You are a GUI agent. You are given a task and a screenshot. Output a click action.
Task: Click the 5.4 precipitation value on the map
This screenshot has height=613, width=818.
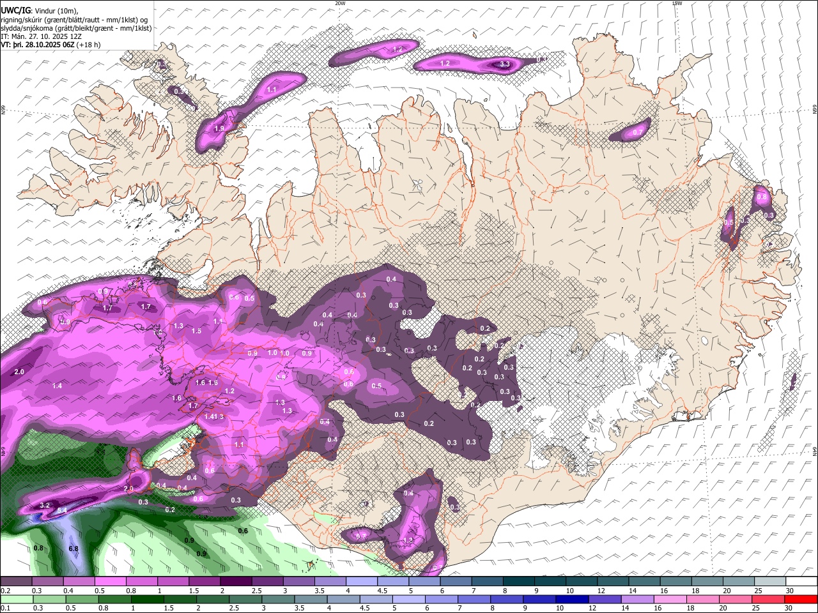pyautogui.click(x=62, y=510)
